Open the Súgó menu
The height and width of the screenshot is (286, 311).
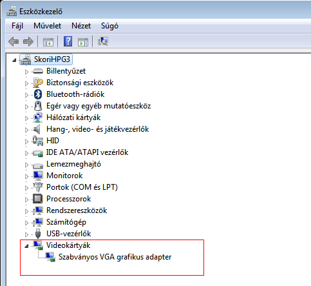pos(109,26)
